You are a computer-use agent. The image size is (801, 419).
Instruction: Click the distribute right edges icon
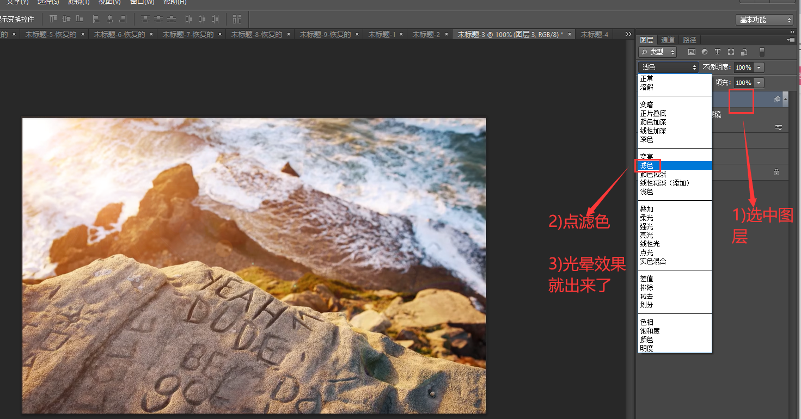pyautogui.click(x=215, y=19)
